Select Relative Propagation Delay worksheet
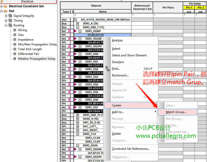The width and height of the screenshot is (207, 162). coord(36,58)
